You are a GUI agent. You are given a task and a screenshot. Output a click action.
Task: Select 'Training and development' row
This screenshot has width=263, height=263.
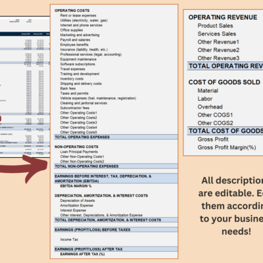coord(80,74)
